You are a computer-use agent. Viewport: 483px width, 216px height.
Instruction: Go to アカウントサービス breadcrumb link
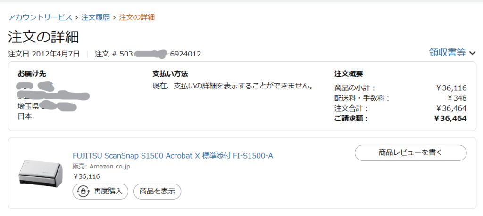[40, 17]
